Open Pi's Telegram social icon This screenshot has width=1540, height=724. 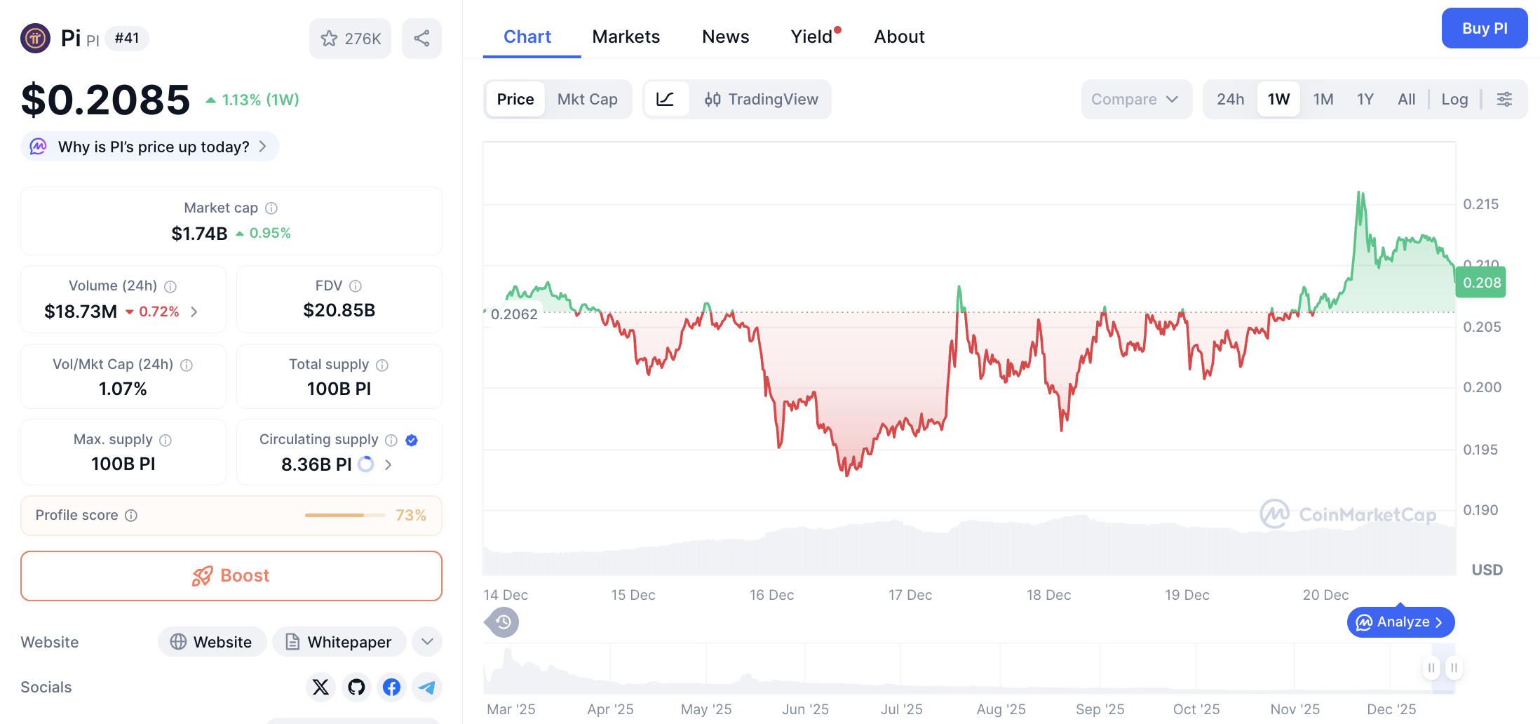click(426, 688)
